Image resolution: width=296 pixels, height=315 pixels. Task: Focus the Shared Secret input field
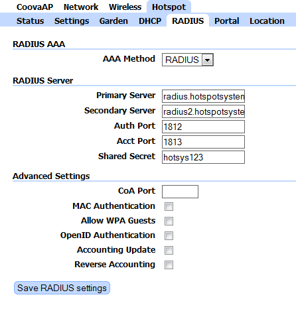[203, 157]
